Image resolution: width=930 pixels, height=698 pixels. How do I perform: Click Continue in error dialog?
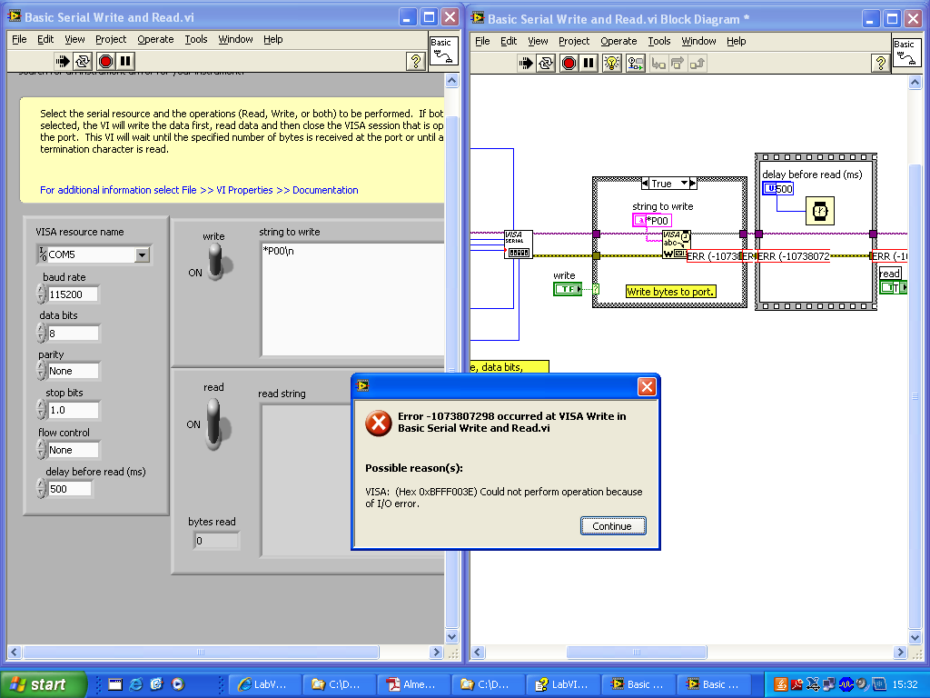[x=613, y=526]
